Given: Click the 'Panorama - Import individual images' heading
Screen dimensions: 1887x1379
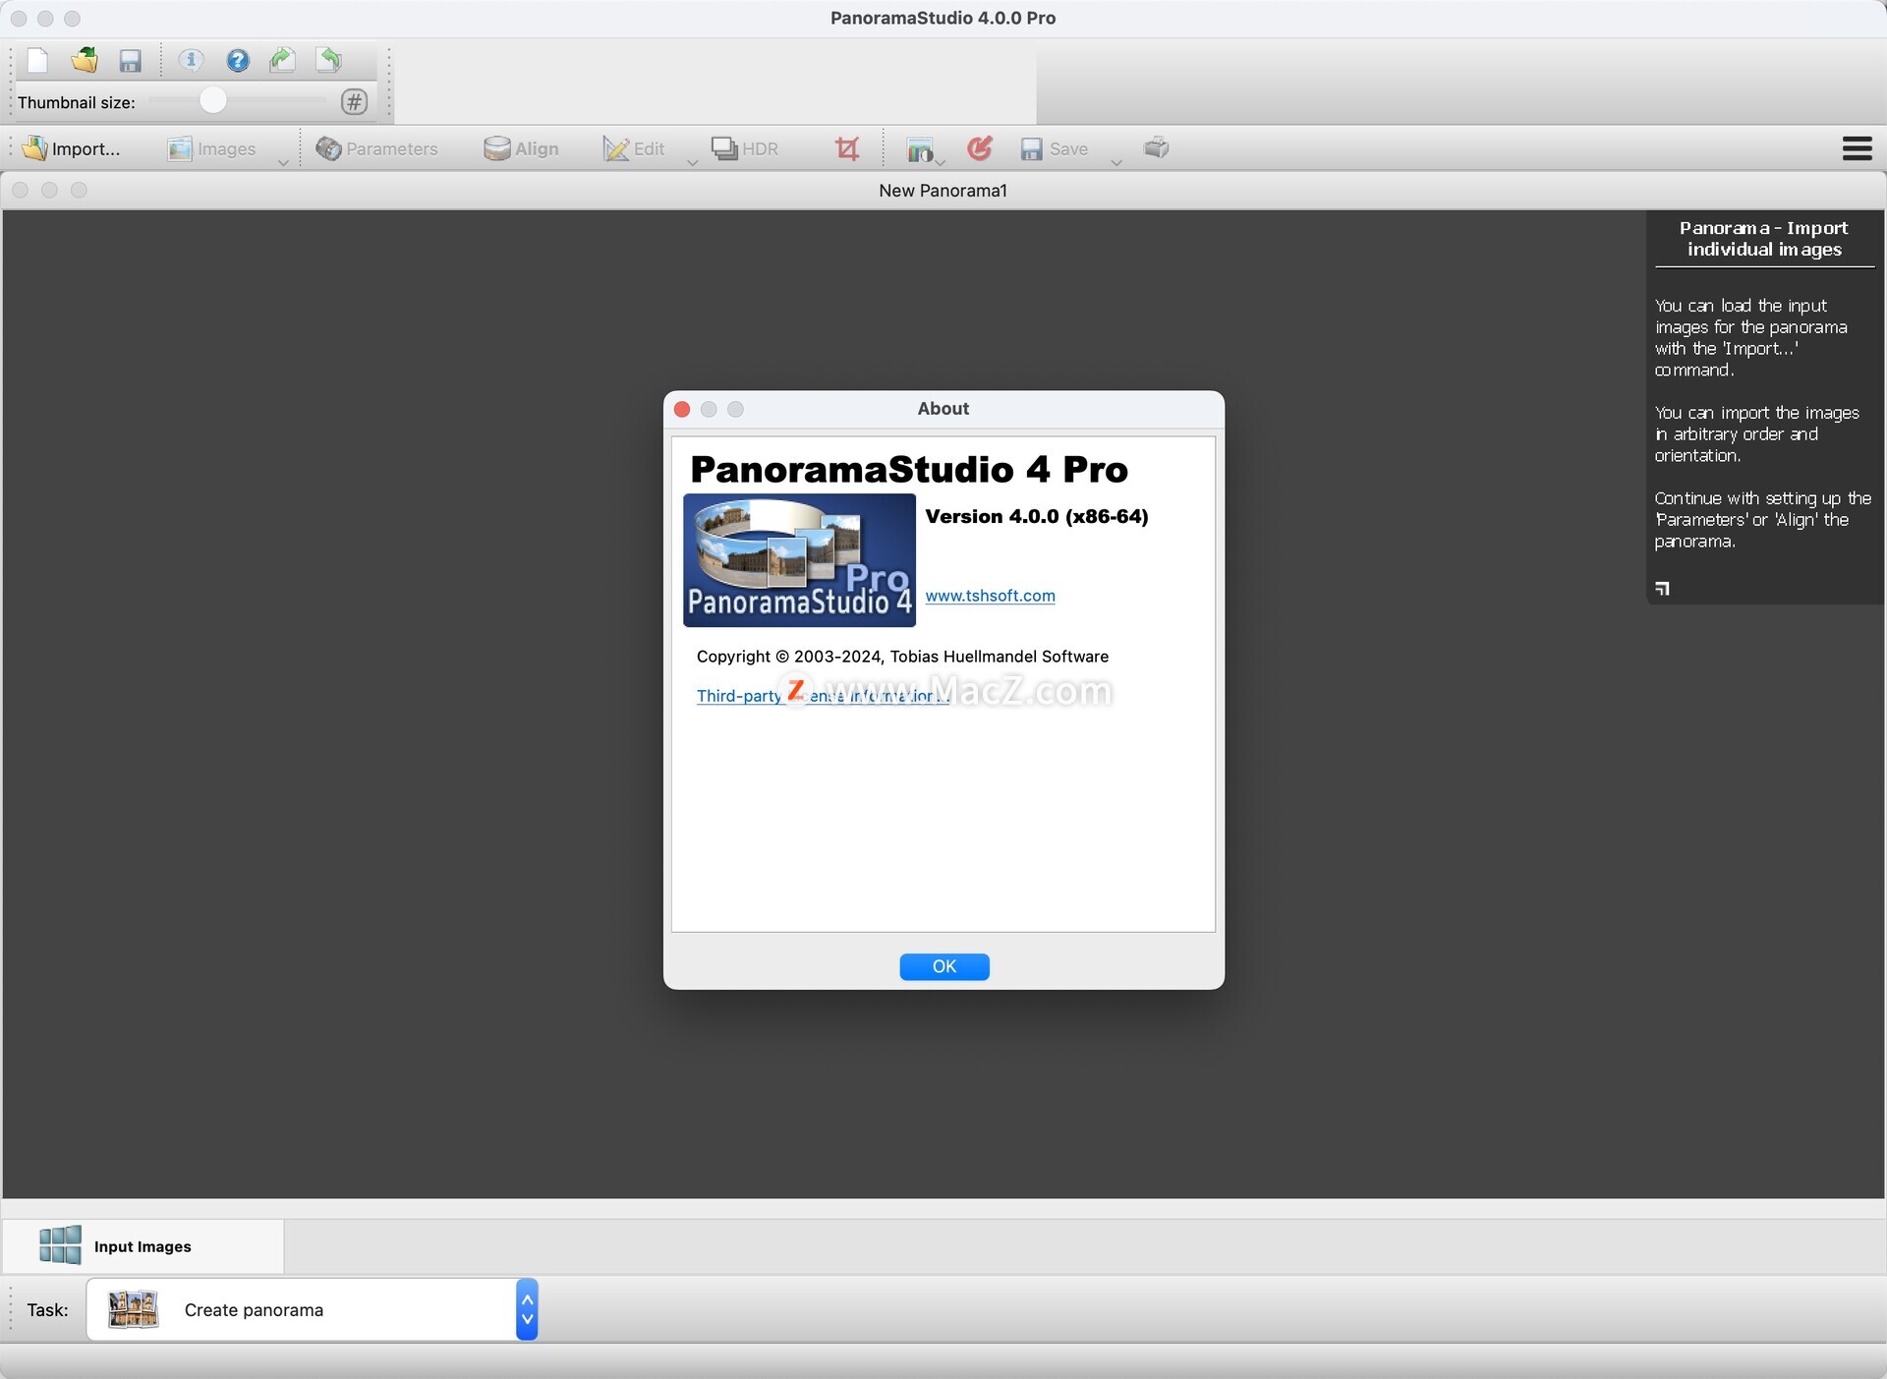Looking at the screenshot, I should click(x=1764, y=239).
